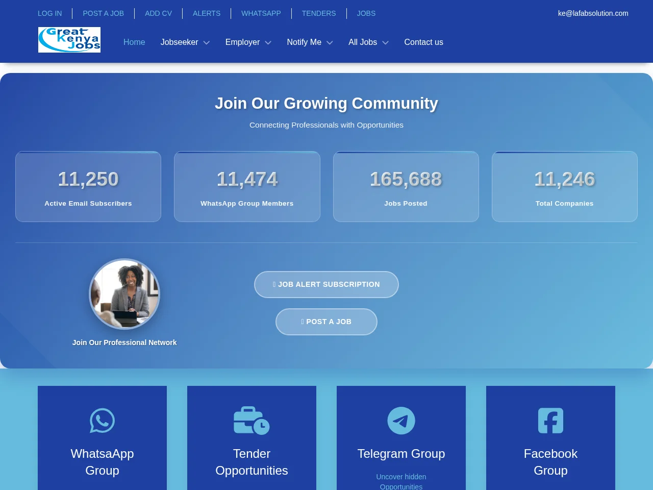This screenshot has height=490, width=653.
Task: Click the Facebook logo icon
Action: 550,421
